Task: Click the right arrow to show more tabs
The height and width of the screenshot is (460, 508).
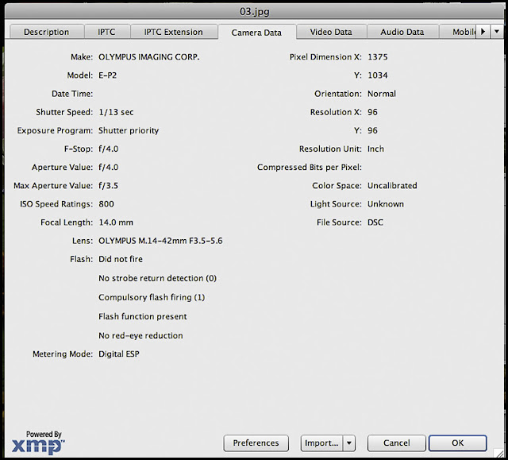Action: coord(483,32)
